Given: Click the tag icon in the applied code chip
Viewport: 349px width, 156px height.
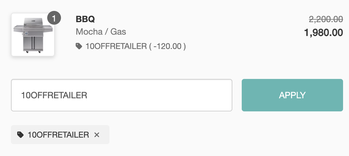Looking at the screenshot, I should 20,135.
